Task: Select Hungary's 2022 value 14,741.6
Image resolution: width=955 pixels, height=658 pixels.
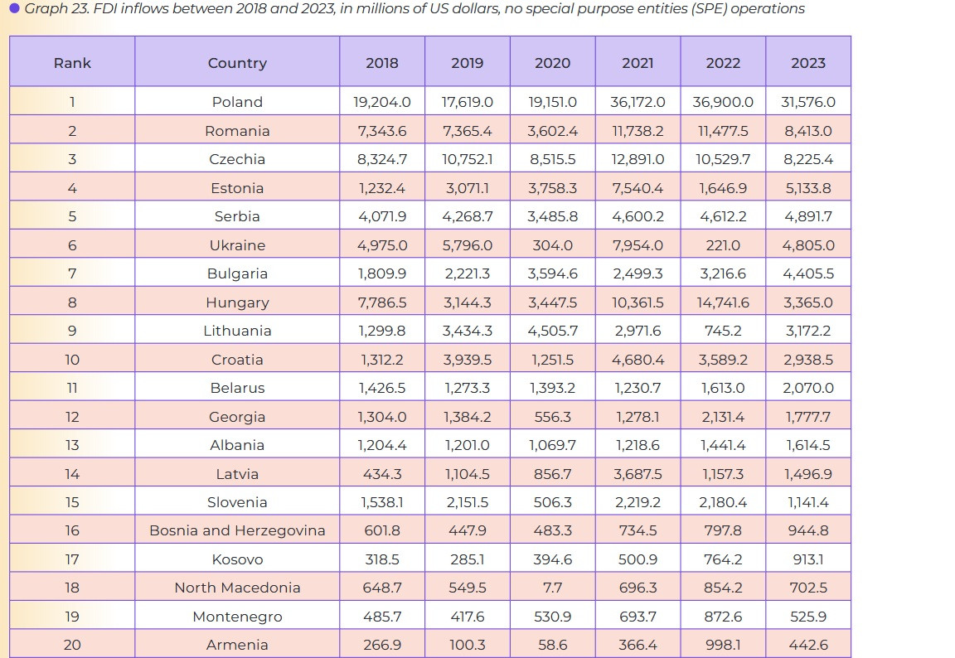Action: pyautogui.click(x=723, y=302)
